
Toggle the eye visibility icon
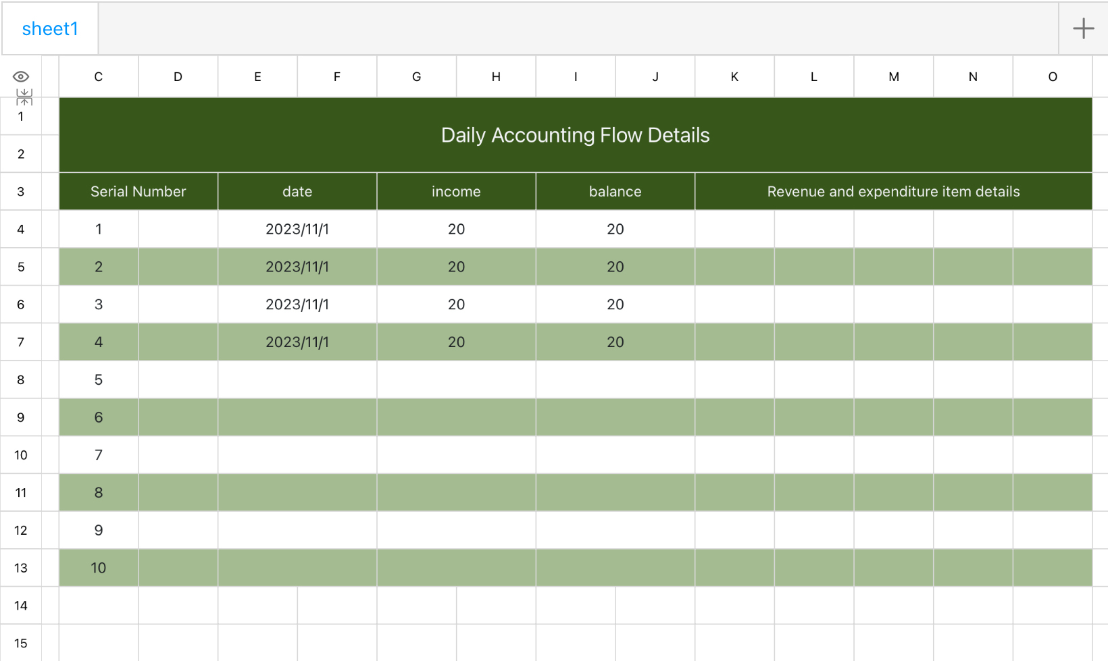21,76
